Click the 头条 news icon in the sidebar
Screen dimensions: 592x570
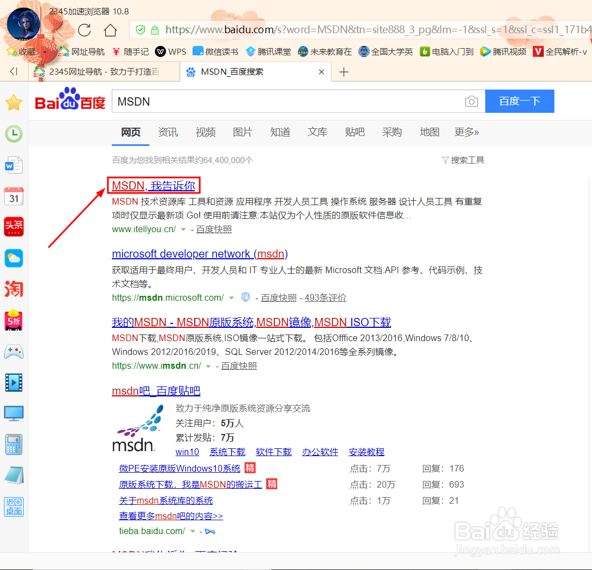click(x=13, y=227)
